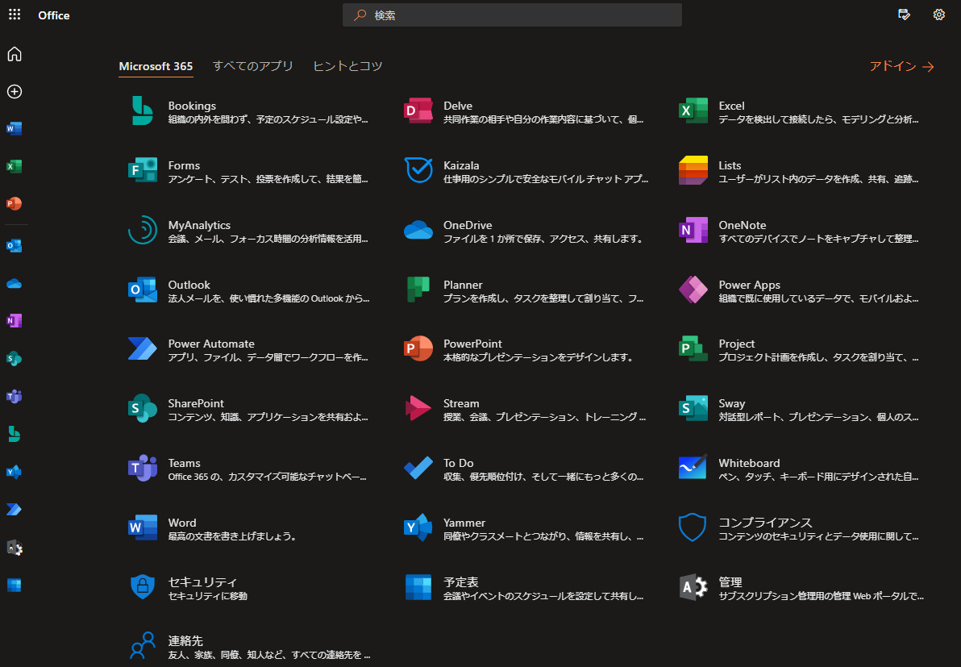Click the 予定表 name in app list
This screenshot has height=667, width=961.
[x=460, y=582]
